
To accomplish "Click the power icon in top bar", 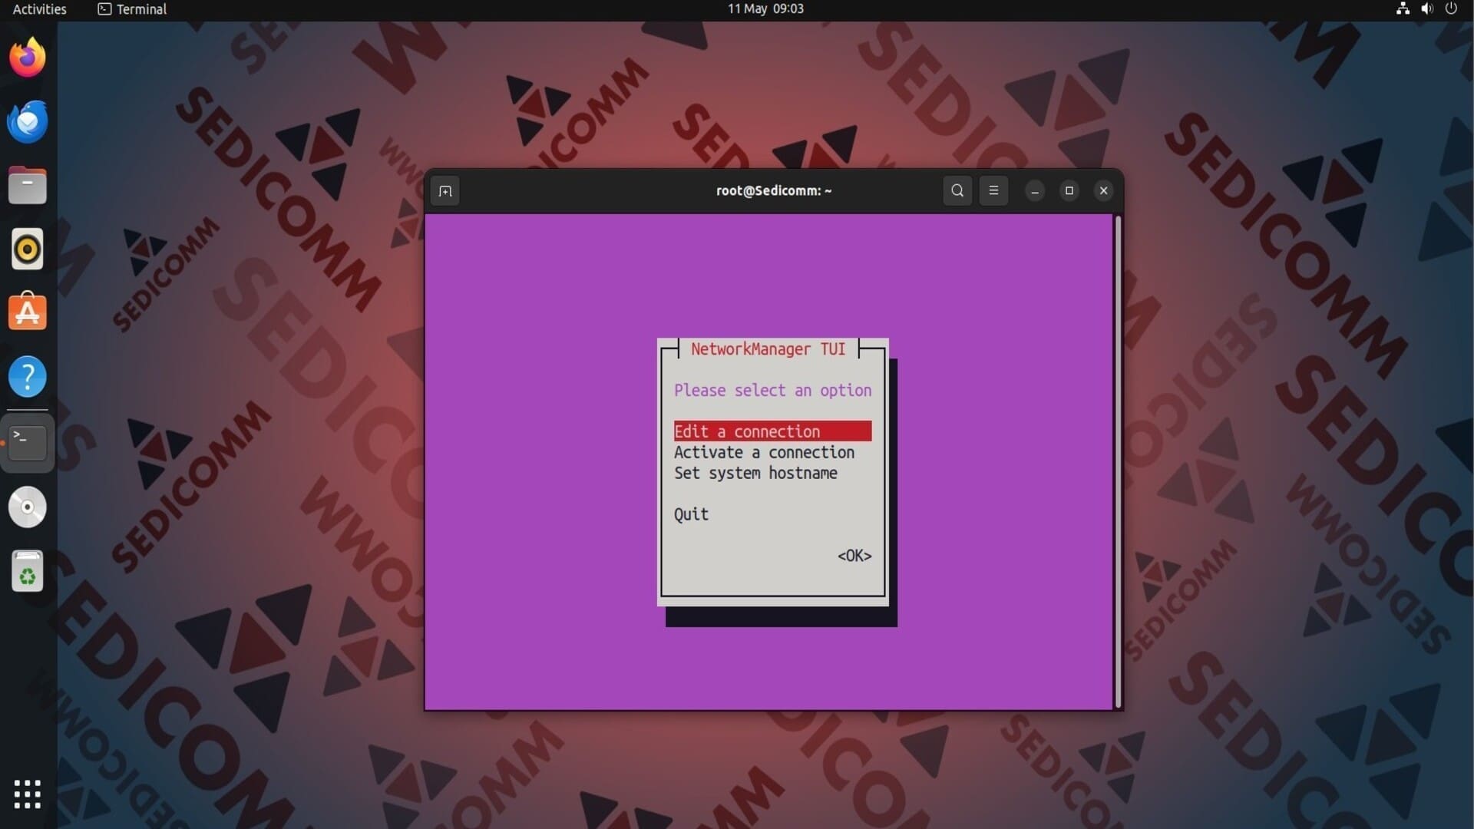I will (x=1451, y=8).
